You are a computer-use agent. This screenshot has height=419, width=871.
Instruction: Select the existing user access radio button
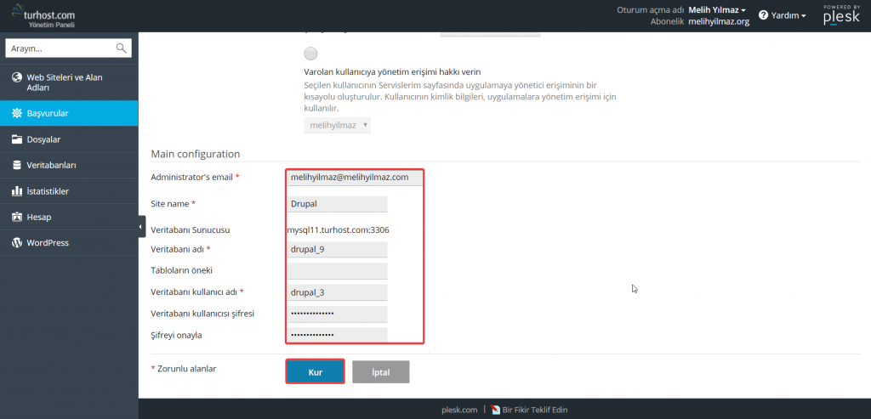[x=310, y=54]
